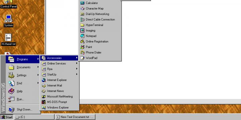Click the Run... label
The image size is (241, 120).
pyautogui.click(x=20, y=99)
